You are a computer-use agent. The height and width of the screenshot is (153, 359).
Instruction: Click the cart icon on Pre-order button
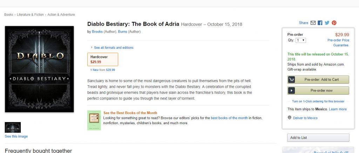coord(291,80)
